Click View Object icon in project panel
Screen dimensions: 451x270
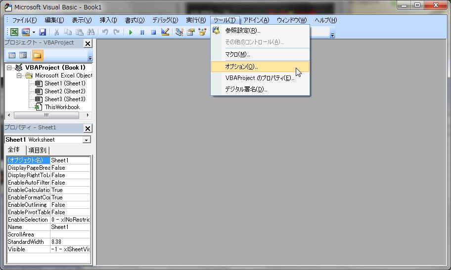coord(23,55)
